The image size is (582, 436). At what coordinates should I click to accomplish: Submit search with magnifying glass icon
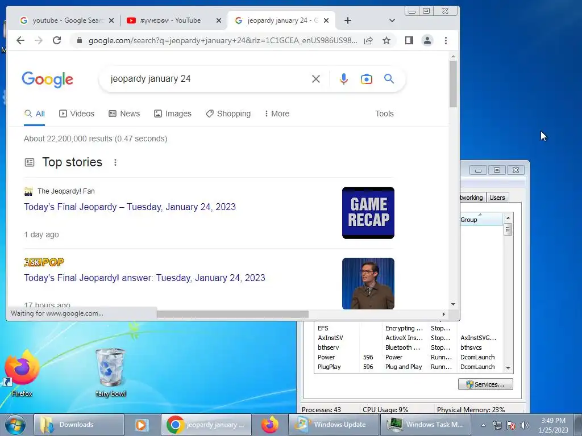tap(389, 78)
